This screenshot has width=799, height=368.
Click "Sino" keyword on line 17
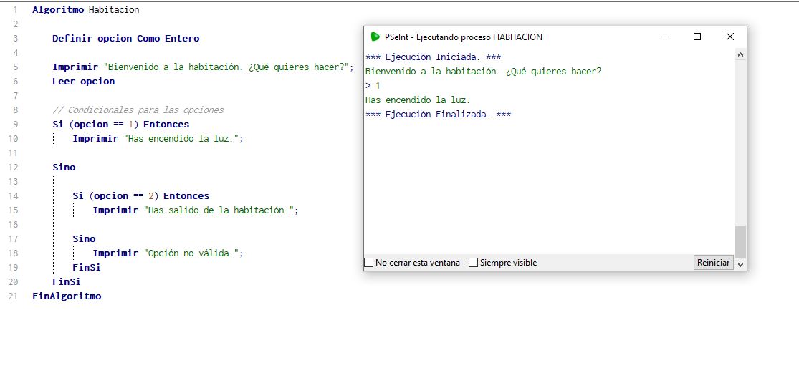[84, 238]
